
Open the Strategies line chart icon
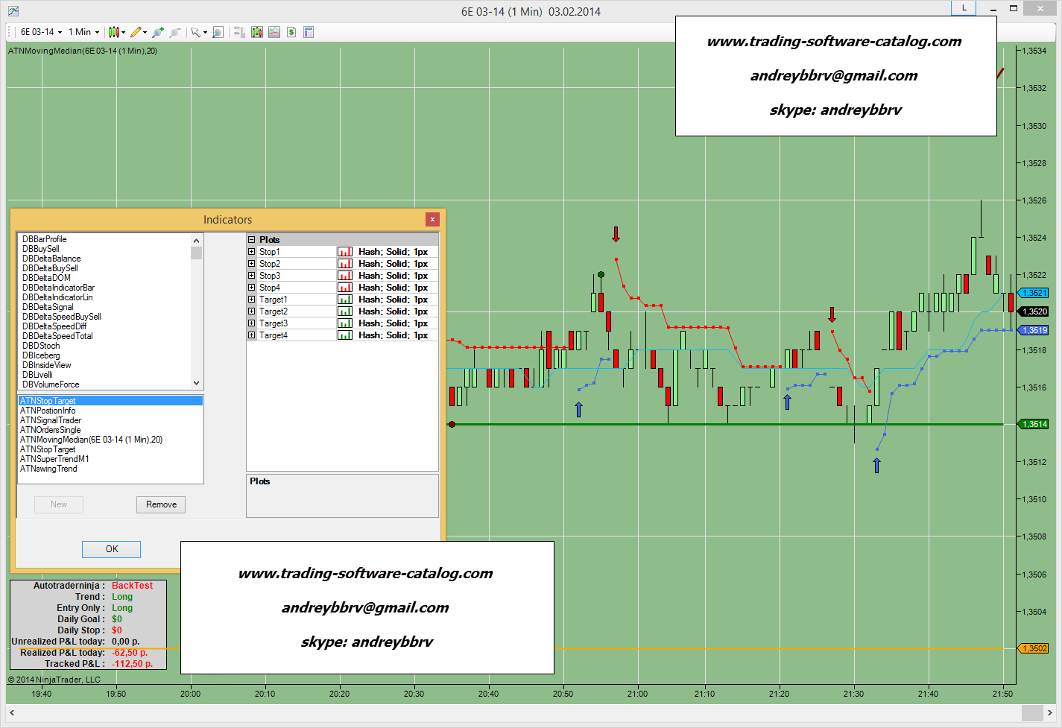coord(274,32)
